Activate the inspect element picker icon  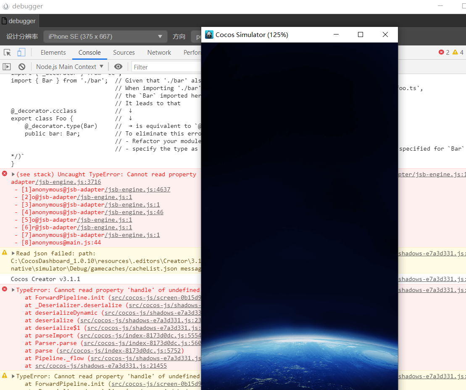7,53
